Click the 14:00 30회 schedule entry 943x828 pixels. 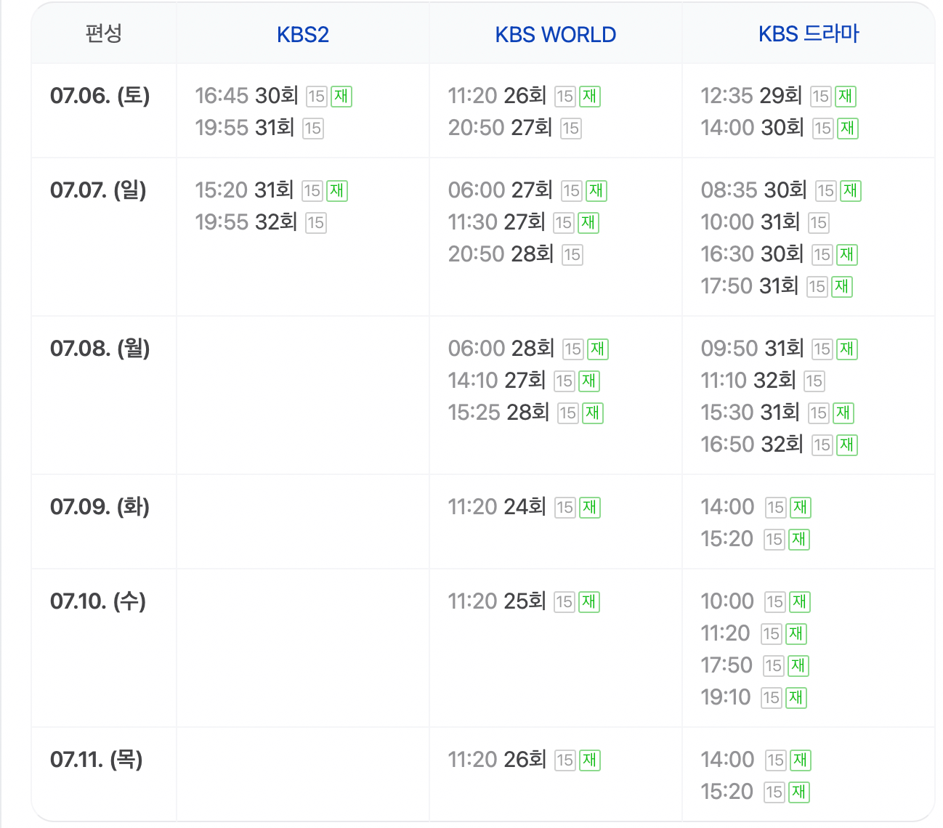pyautogui.click(x=753, y=128)
